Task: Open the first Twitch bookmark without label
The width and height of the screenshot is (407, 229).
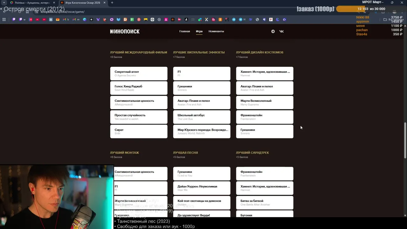Action: (14, 19)
